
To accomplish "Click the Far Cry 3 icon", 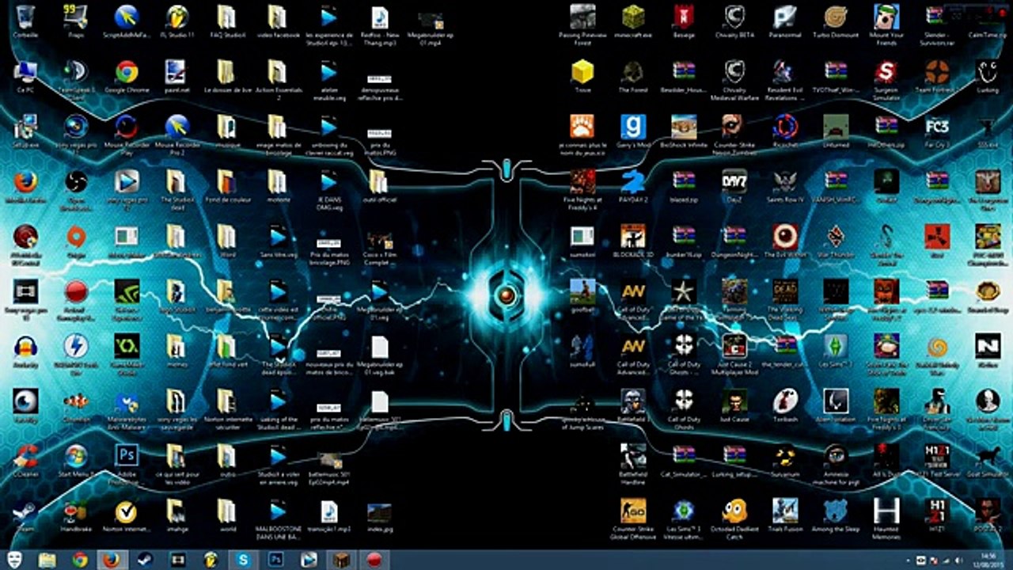I will (x=937, y=127).
